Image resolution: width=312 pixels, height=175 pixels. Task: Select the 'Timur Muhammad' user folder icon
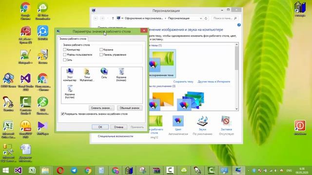(87, 74)
